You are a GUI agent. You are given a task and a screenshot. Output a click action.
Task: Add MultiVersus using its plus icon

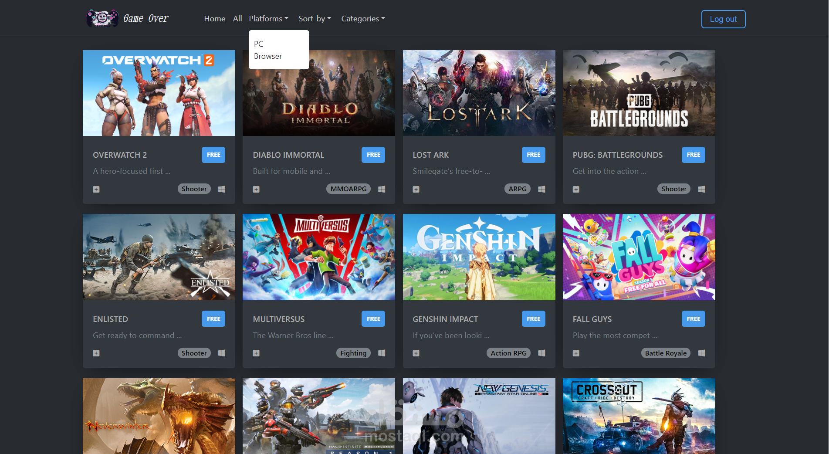256,353
